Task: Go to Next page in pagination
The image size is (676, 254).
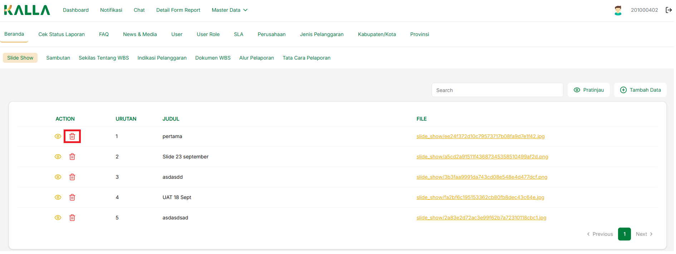Action: (x=644, y=234)
